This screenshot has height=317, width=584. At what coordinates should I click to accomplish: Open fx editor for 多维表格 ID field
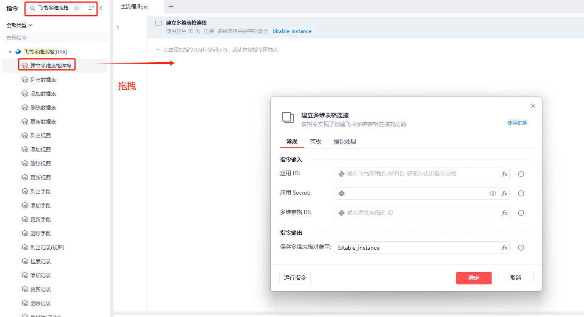point(504,213)
